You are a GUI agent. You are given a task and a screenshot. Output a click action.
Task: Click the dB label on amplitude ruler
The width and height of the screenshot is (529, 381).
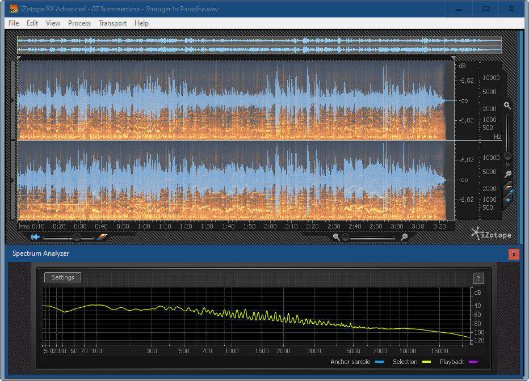462,66
